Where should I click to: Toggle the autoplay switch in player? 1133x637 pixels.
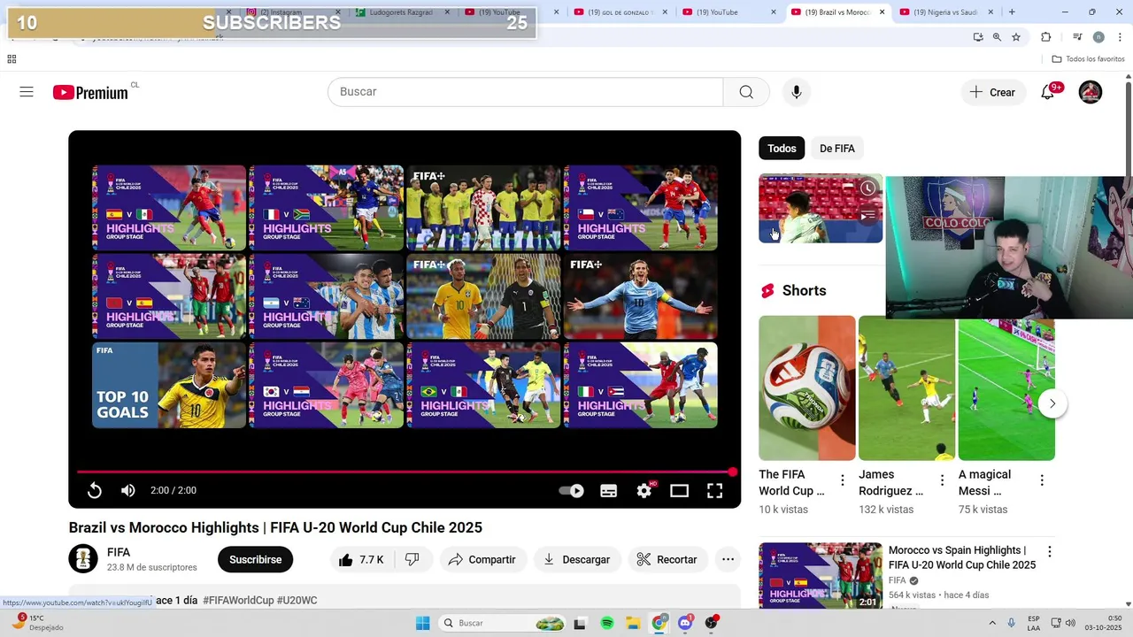pyautogui.click(x=573, y=491)
